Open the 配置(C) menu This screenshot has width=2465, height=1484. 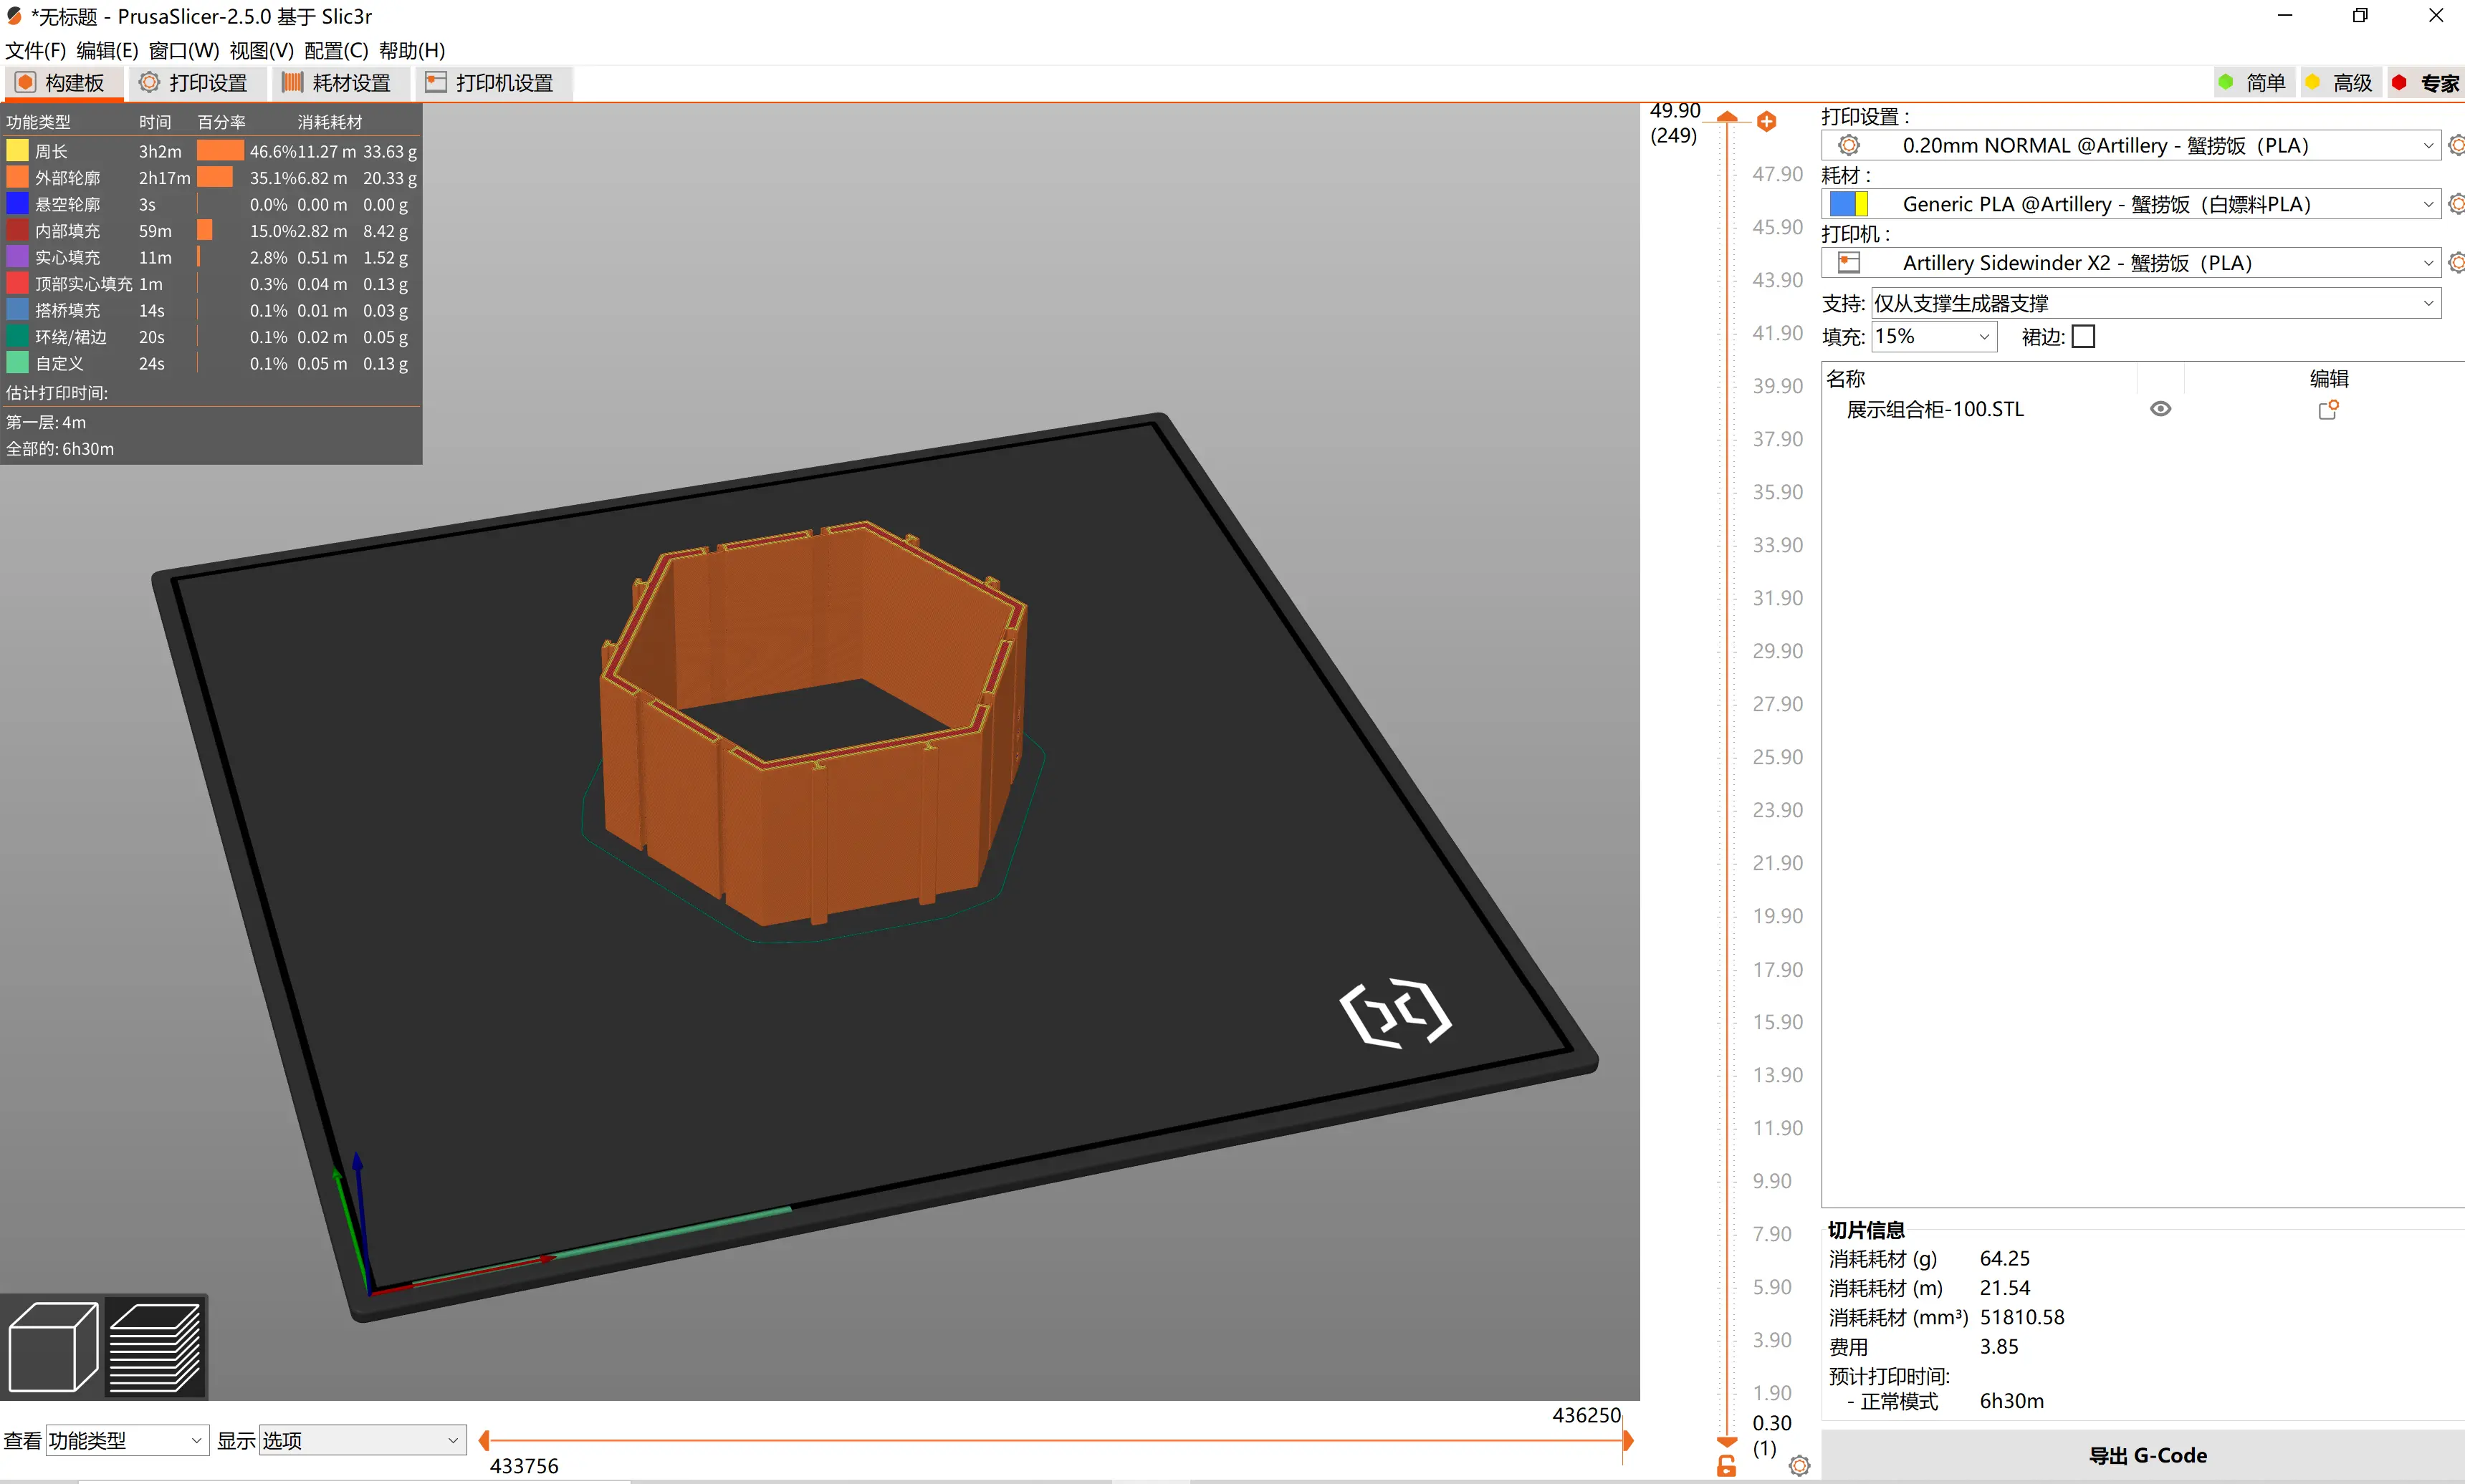[336, 50]
